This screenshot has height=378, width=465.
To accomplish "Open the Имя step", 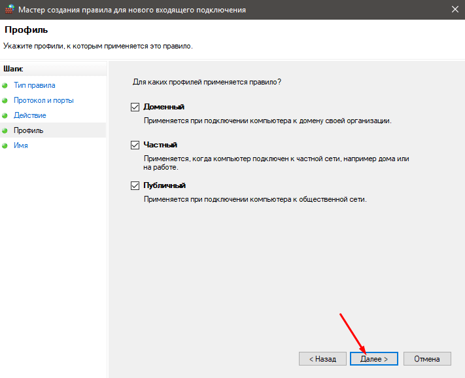I will [21, 145].
